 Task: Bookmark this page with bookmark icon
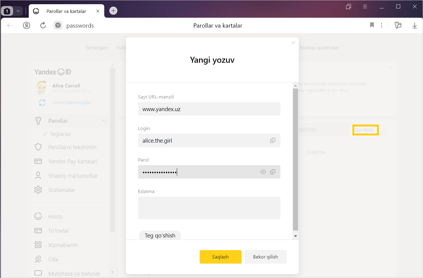[372, 25]
